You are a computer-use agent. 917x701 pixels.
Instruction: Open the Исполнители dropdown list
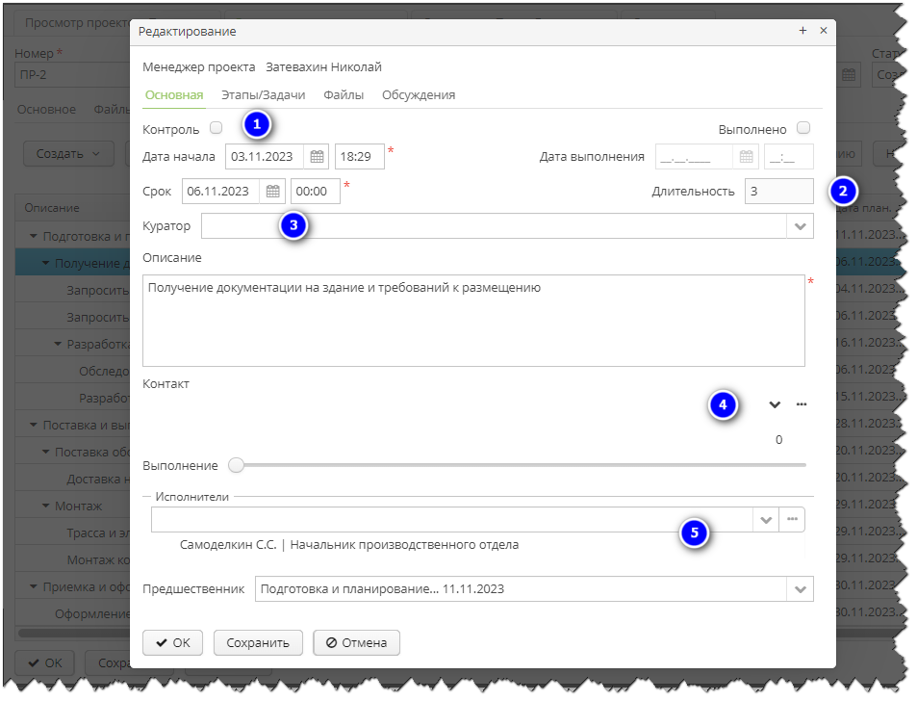pyautogui.click(x=766, y=520)
